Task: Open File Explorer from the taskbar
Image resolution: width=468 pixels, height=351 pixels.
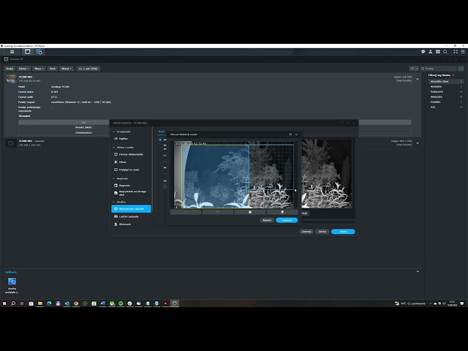Action: 40,303
